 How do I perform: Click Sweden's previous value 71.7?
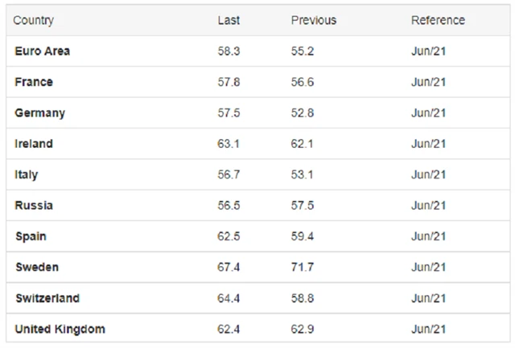coord(303,267)
